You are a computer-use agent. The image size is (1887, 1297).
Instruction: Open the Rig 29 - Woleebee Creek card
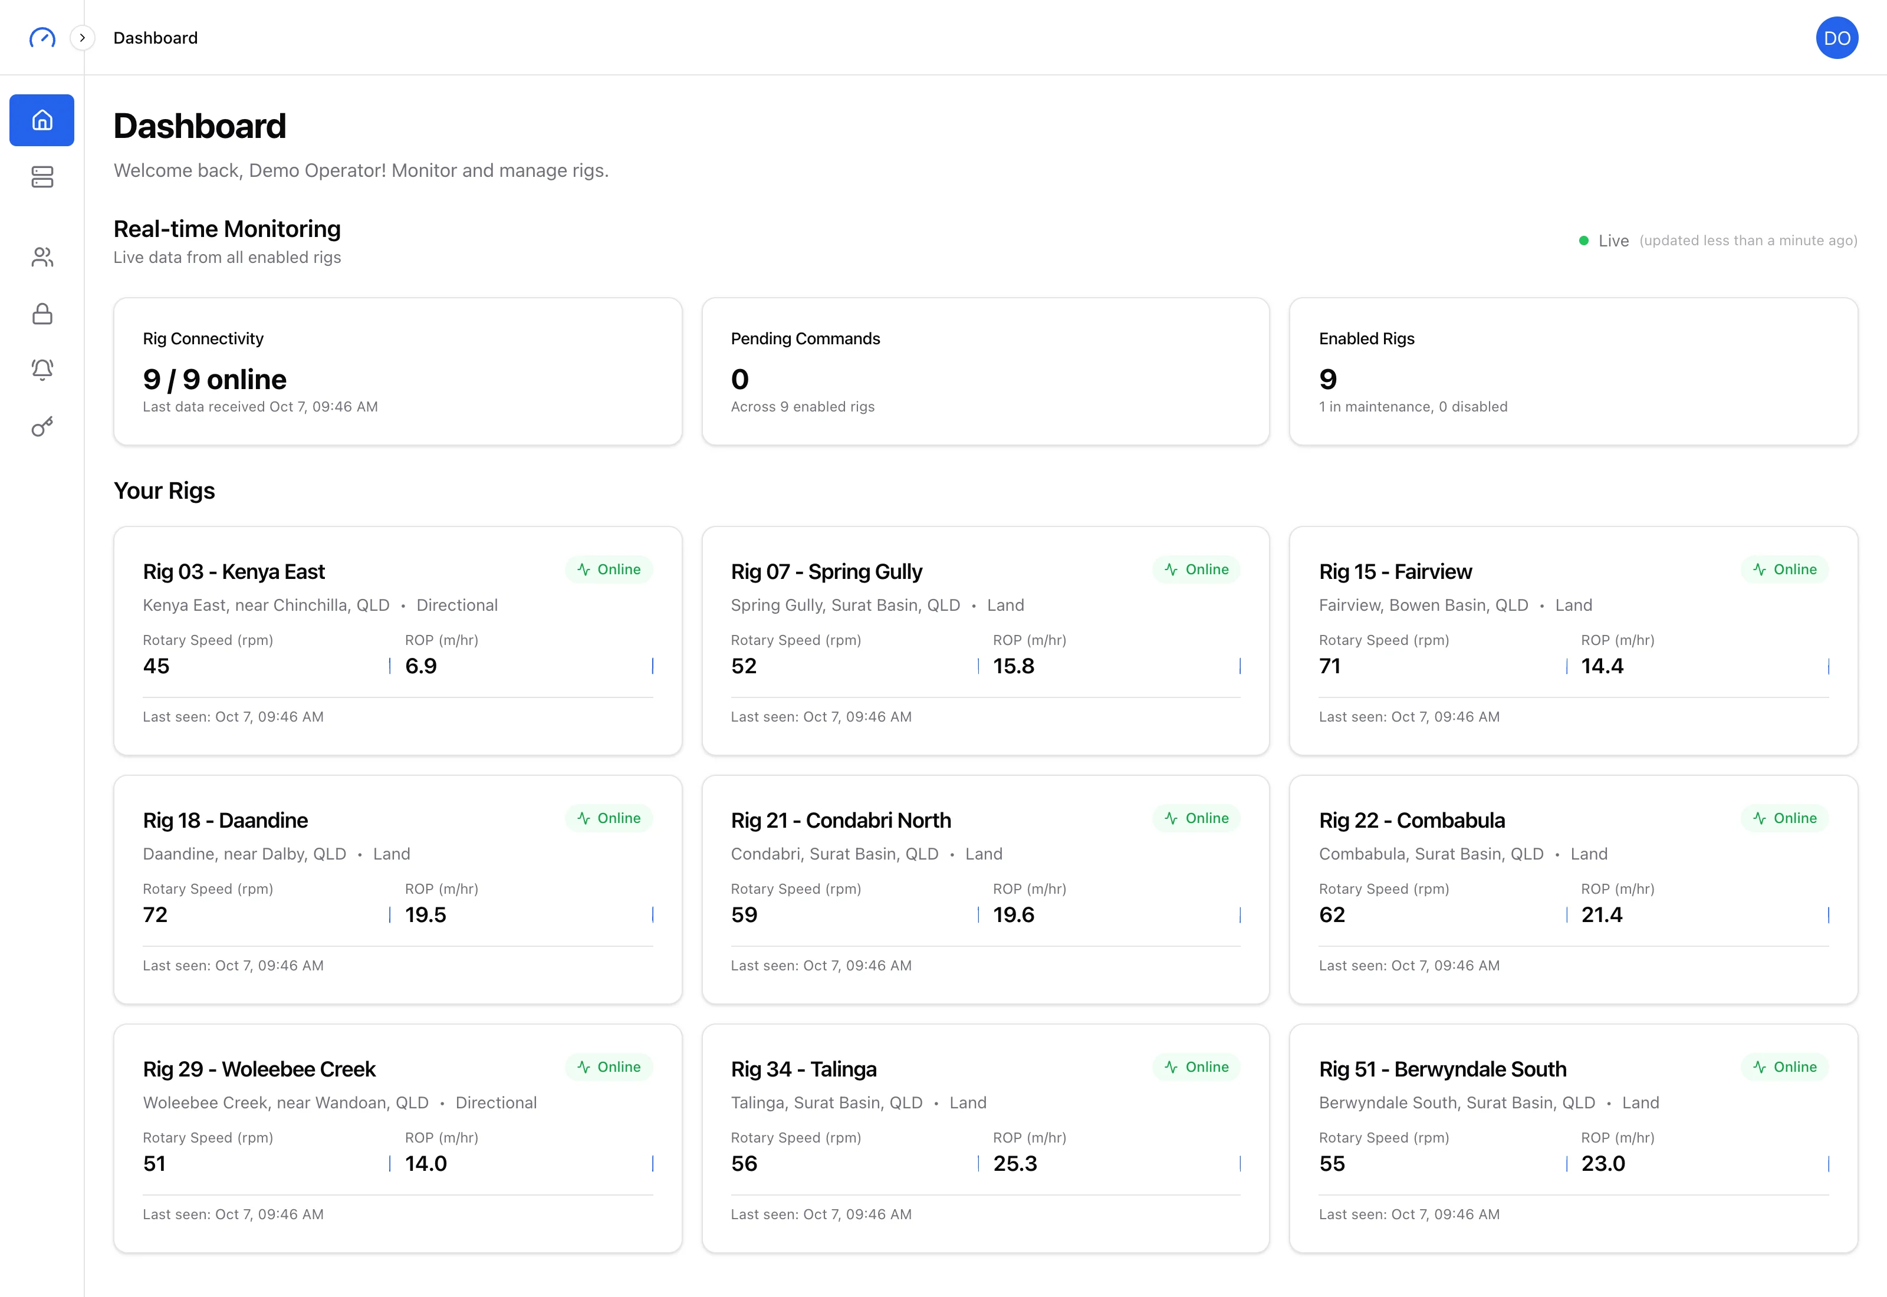pyautogui.click(x=398, y=1138)
